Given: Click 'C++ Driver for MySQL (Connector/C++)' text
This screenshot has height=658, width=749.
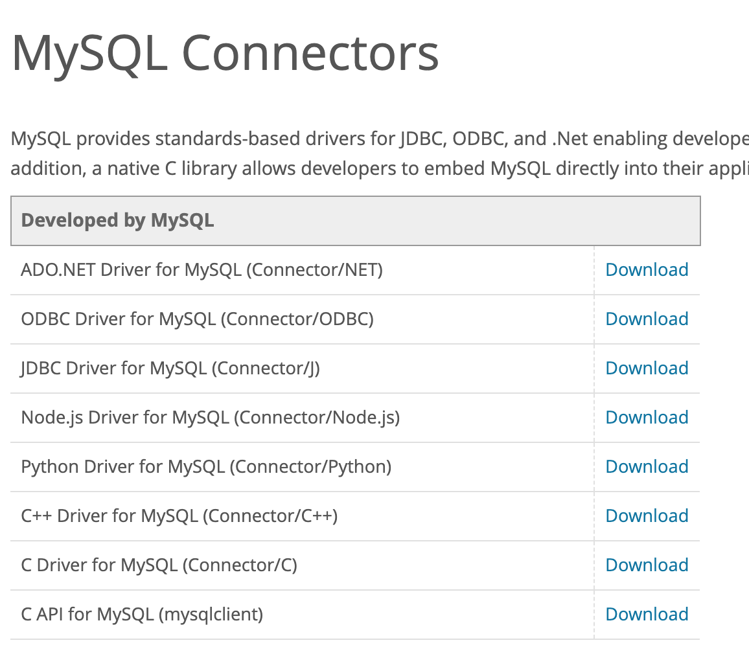Looking at the screenshot, I should [x=179, y=516].
